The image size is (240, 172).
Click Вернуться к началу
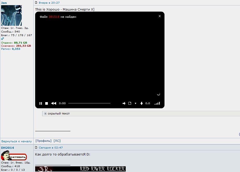pos(16,141)
